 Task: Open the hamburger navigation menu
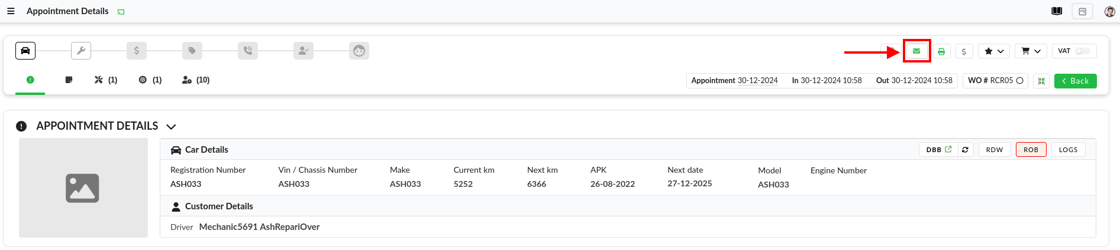click(11, 11)
